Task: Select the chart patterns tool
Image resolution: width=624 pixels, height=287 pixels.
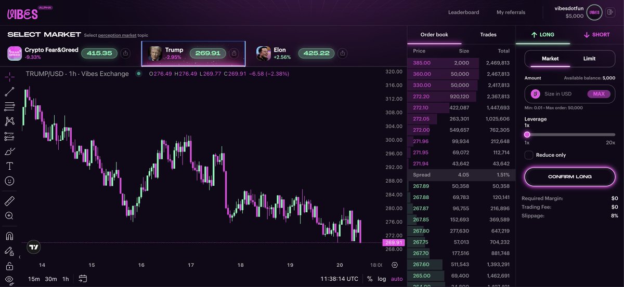Action: click(x=9, y=121)
